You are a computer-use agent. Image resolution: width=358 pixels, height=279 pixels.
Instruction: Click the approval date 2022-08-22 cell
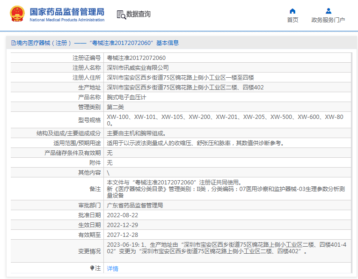coord(123,215)
